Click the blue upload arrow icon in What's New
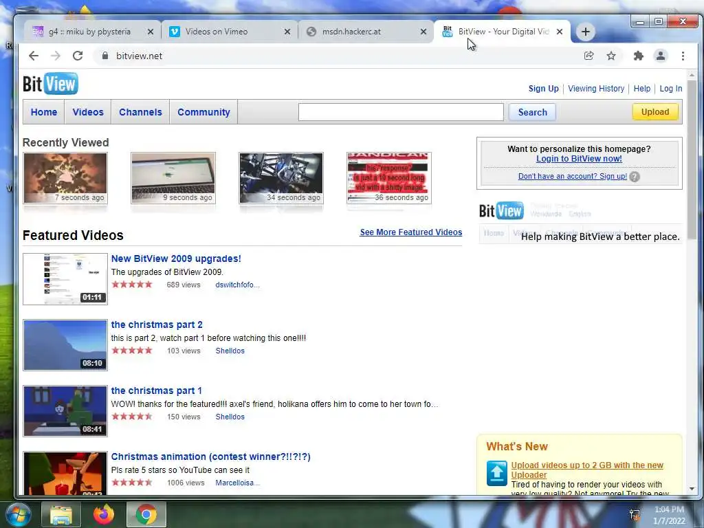This screenshot has width=704, height=528. point(496,473)
